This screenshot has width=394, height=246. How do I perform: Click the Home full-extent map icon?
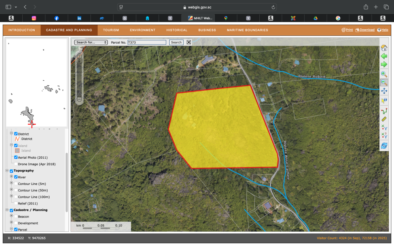pyautogui.click(x=384, y=48)
